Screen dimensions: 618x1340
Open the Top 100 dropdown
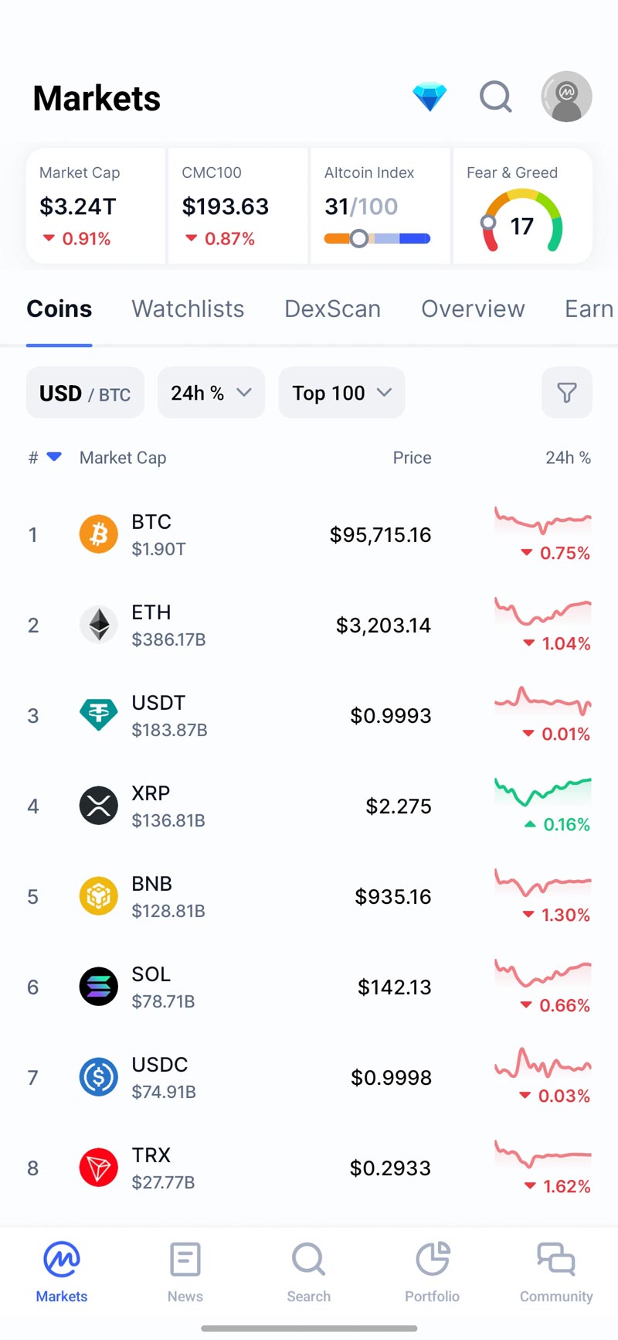click(x=341, y=393)
